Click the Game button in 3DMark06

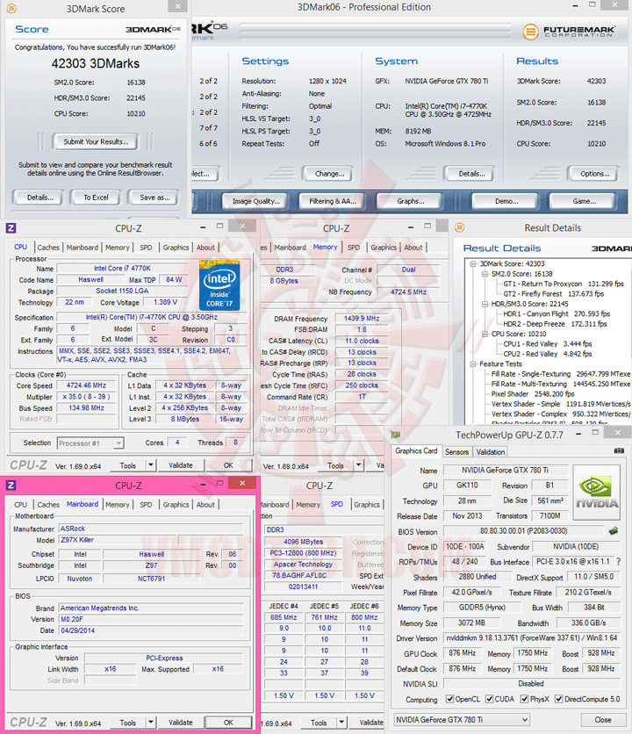584,201
